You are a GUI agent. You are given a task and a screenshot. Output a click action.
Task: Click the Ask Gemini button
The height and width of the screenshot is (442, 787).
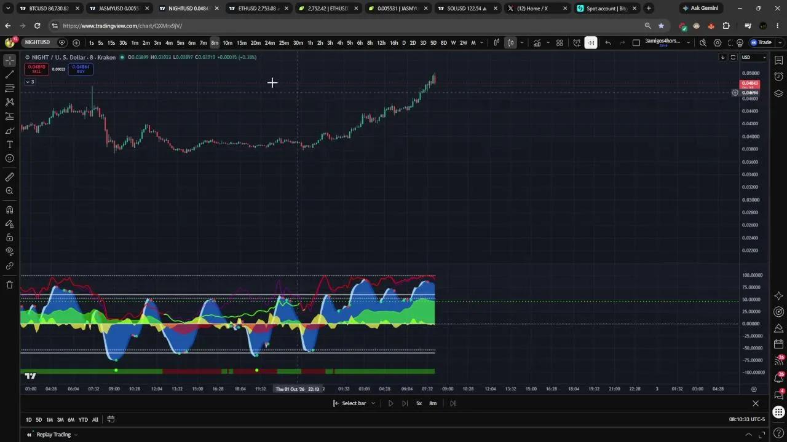[700, 9]
